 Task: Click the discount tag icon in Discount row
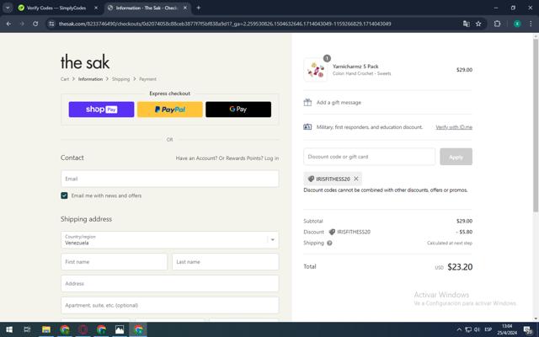pyautogui.click(x=332, y=233)
